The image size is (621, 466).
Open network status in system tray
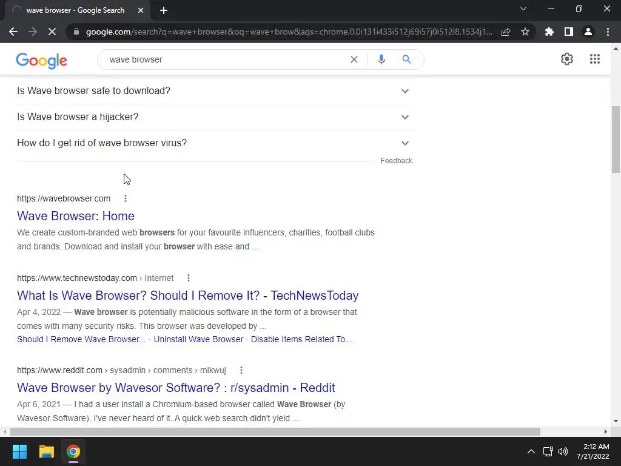[548, 451]
